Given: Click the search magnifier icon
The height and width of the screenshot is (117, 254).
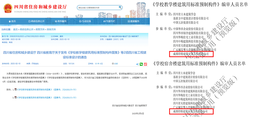Looking at the screenshot, I should pyautogui.click(x=120, y=7).
